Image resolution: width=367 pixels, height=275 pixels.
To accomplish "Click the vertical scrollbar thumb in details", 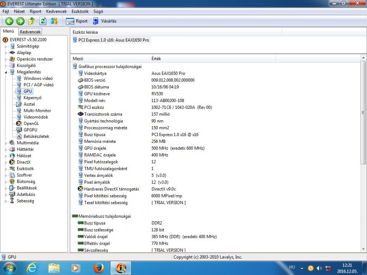I will coord(363,112).
